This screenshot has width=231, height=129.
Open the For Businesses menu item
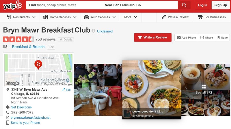[x=212, y=17]
